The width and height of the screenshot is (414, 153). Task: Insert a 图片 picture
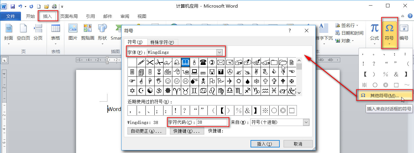(x=73, y=33)
